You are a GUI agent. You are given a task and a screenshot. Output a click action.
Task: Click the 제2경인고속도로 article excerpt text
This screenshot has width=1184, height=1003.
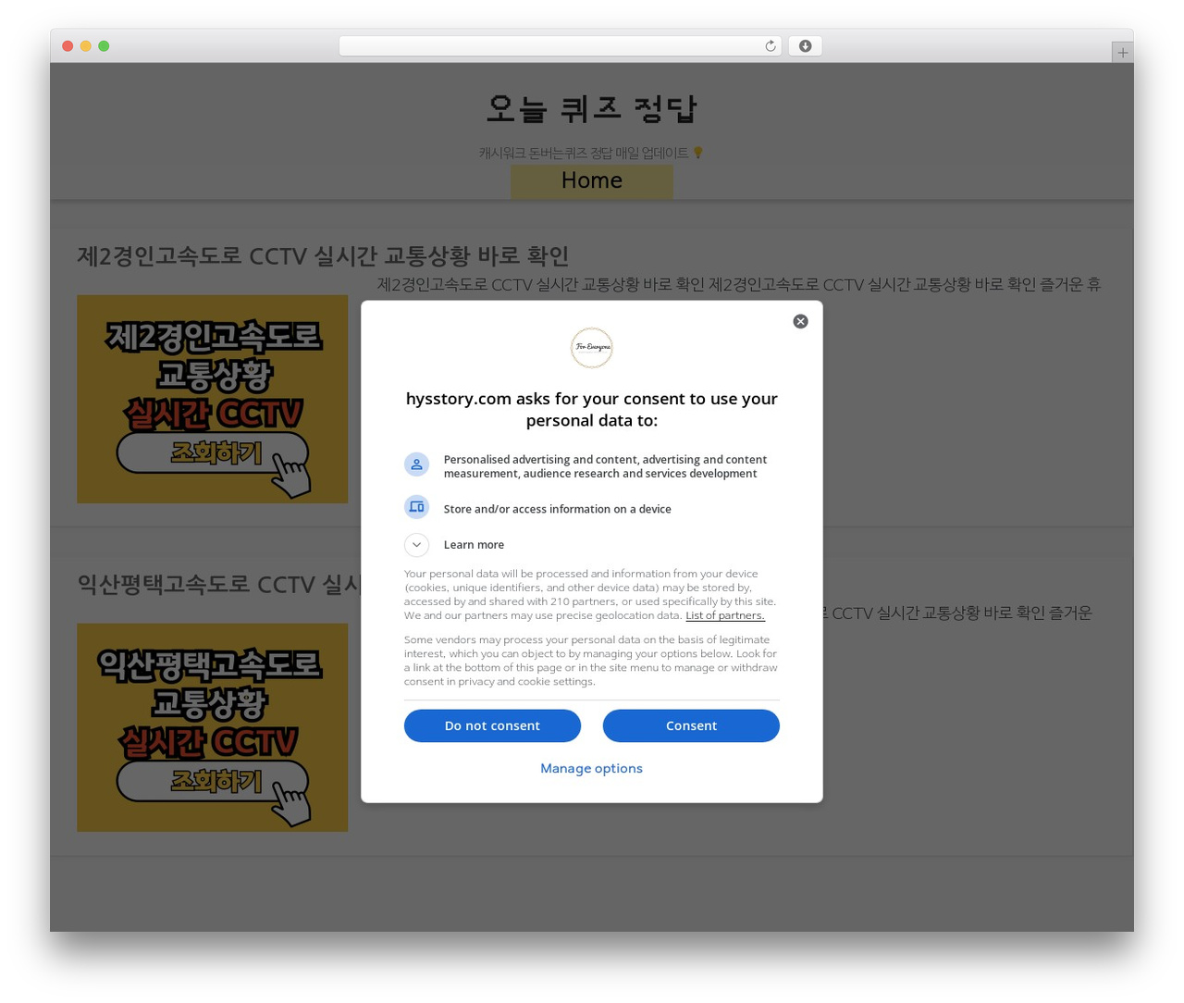coord(739,285)
